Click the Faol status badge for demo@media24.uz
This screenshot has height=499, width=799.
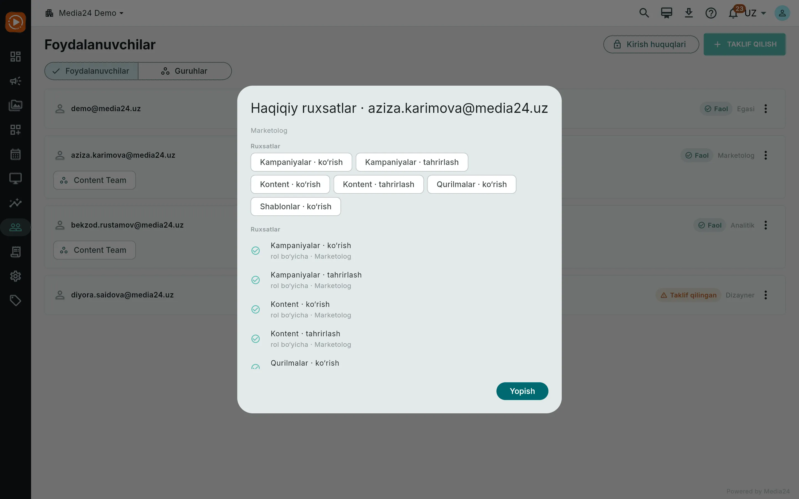[716, 109]
